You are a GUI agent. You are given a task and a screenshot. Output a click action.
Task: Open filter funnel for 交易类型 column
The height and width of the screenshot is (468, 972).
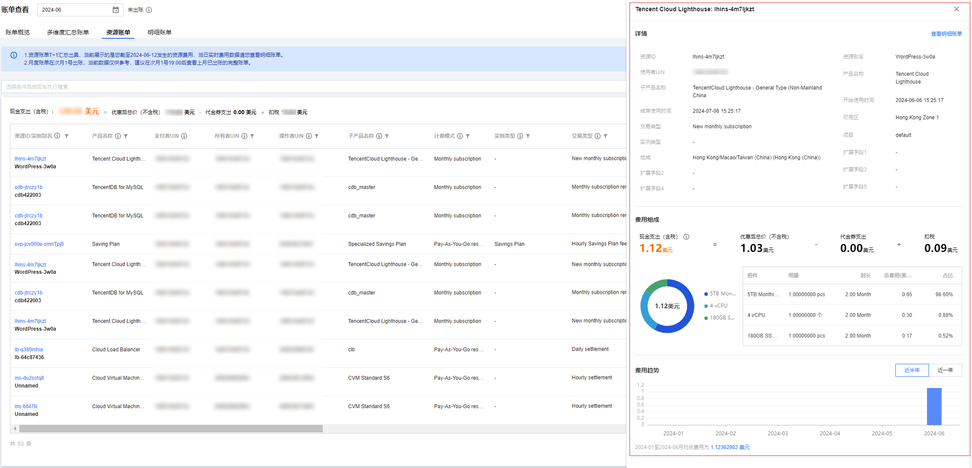pos(605,136)
